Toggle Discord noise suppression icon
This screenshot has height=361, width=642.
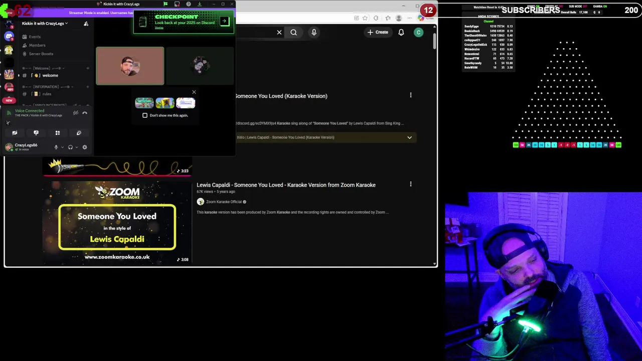(x=76, y=113)
